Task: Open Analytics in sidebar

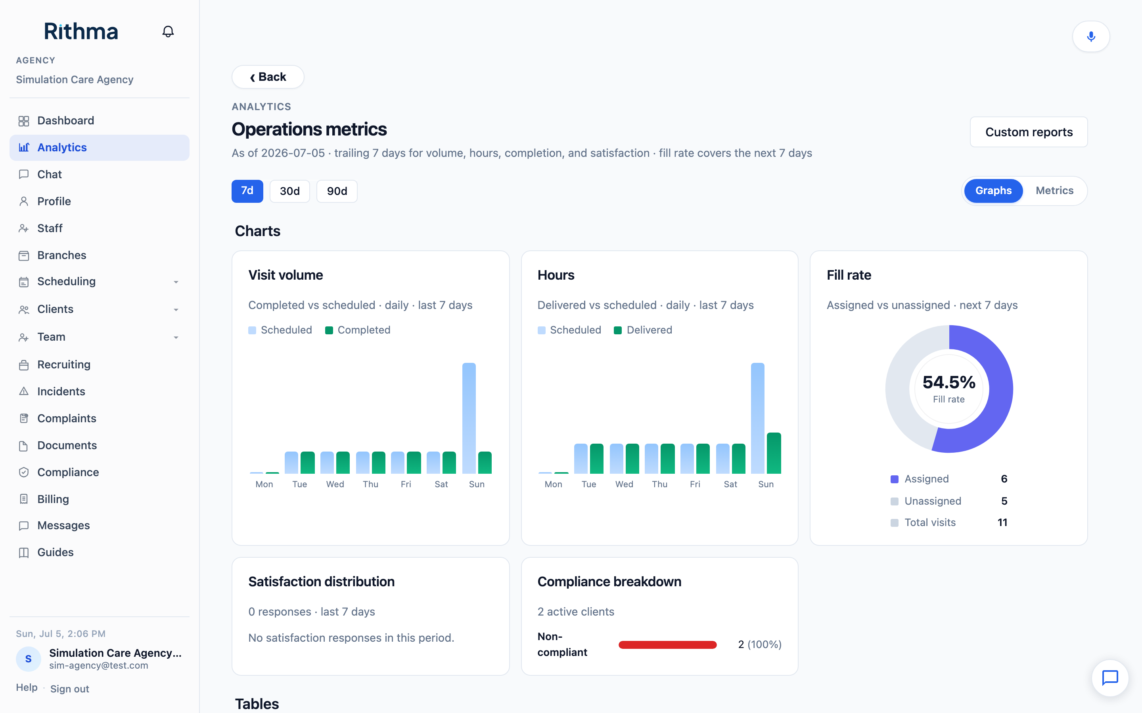Action: [100, 148]
